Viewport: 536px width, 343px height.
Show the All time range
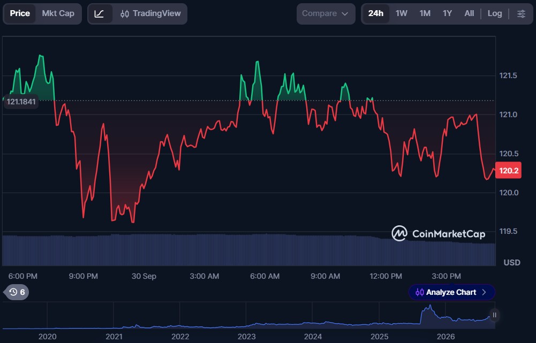(x=469, y=14)
